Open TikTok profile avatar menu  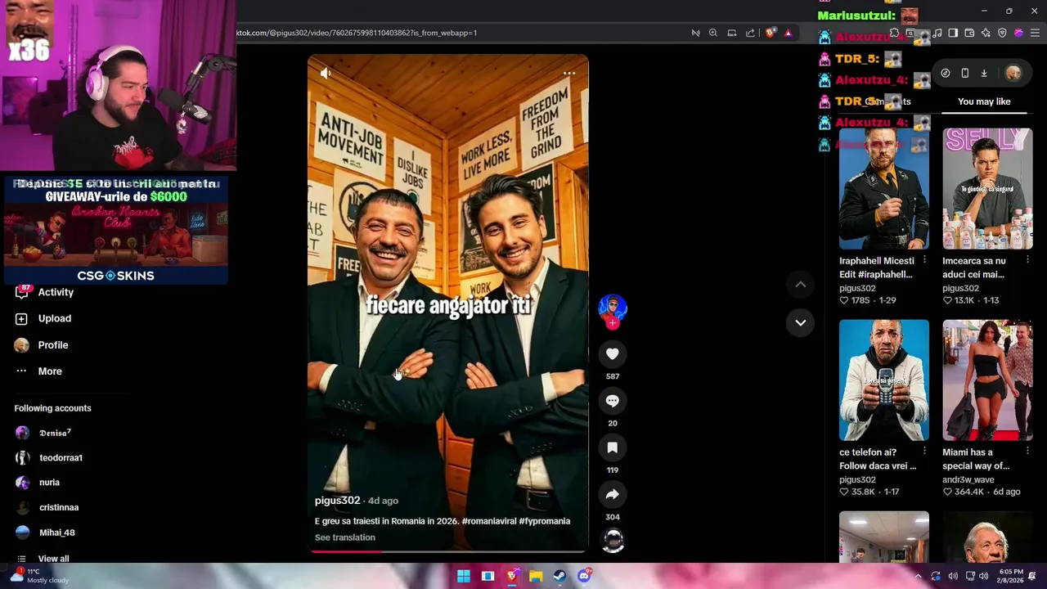pos(1013,73)
